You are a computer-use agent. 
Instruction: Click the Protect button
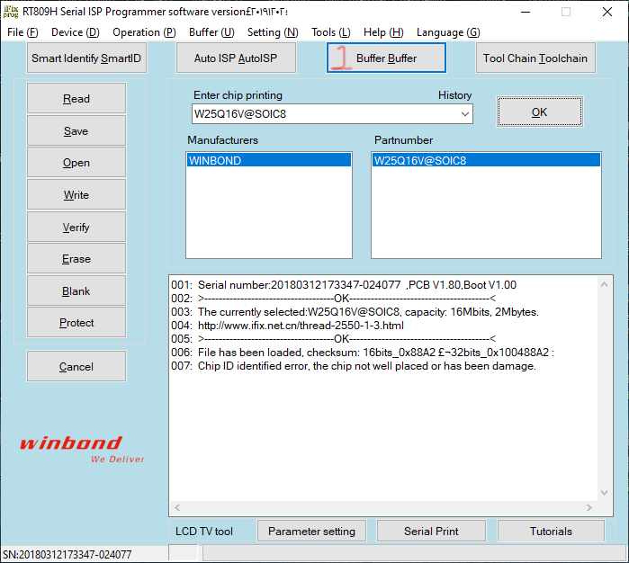point(76,322)
